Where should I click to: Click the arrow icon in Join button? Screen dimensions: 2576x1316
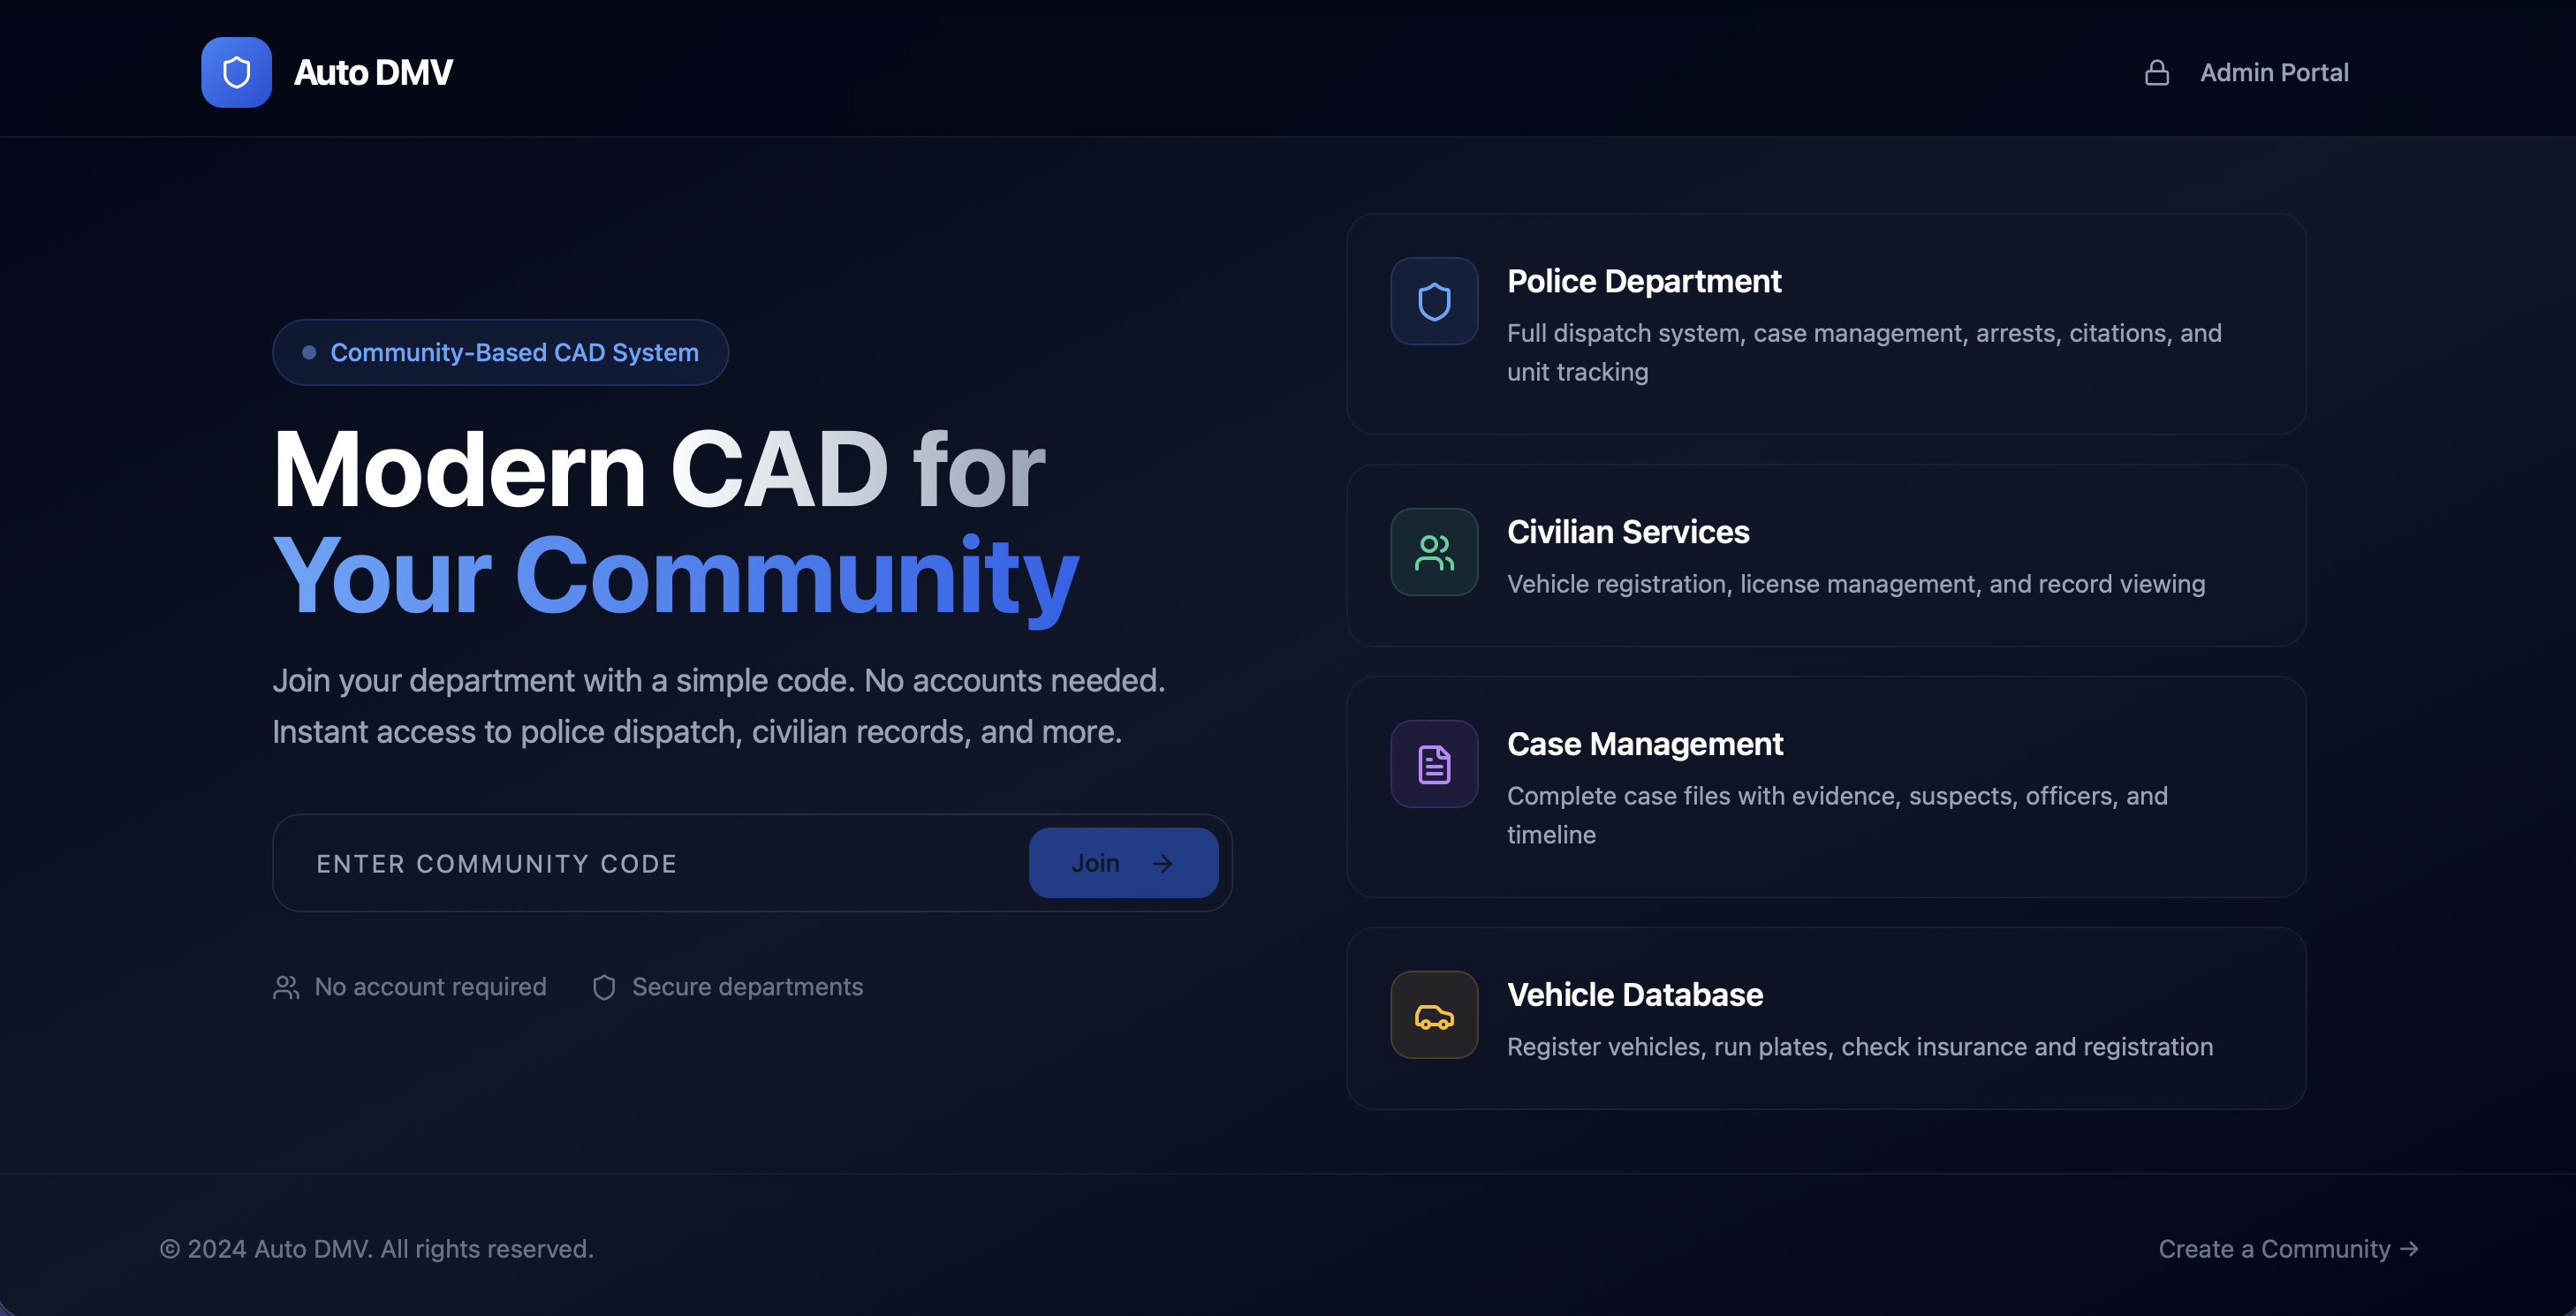(x=1162, y=863)
